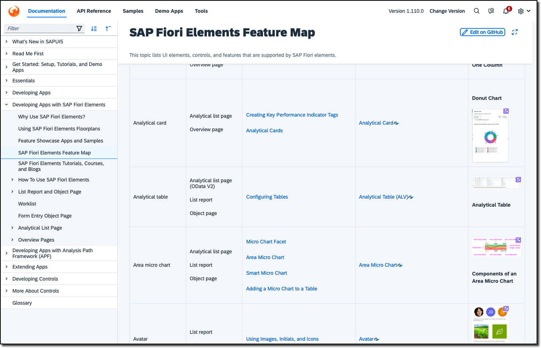This screenshot has height=348, width=541.
Task: Open the Configuring Tables link
Action: (x=267, y=197)
